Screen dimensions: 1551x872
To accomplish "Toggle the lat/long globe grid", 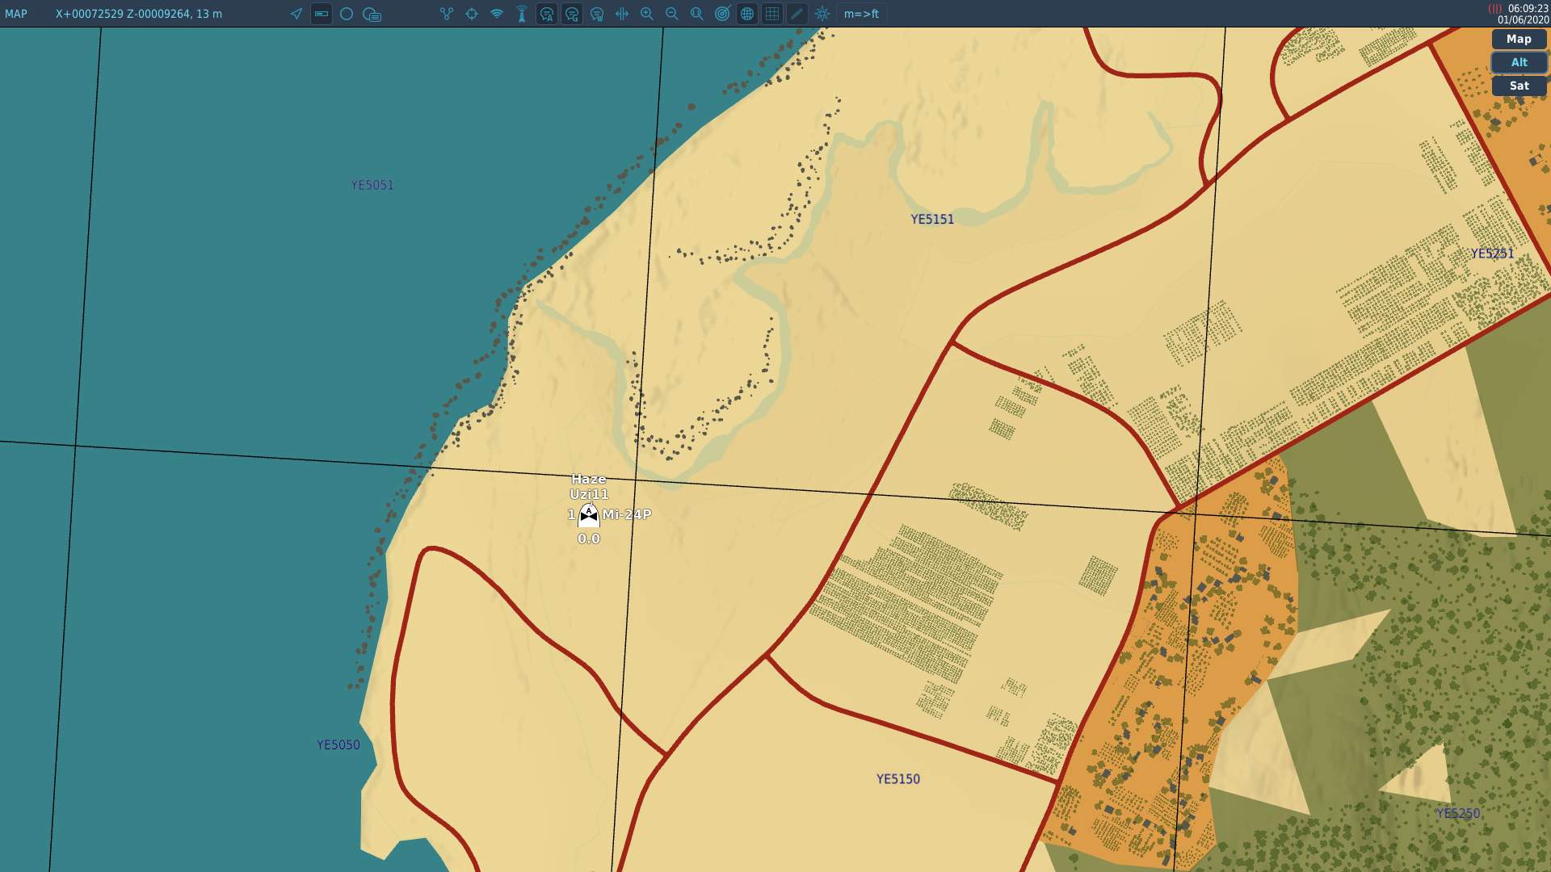I will [747, 14].
